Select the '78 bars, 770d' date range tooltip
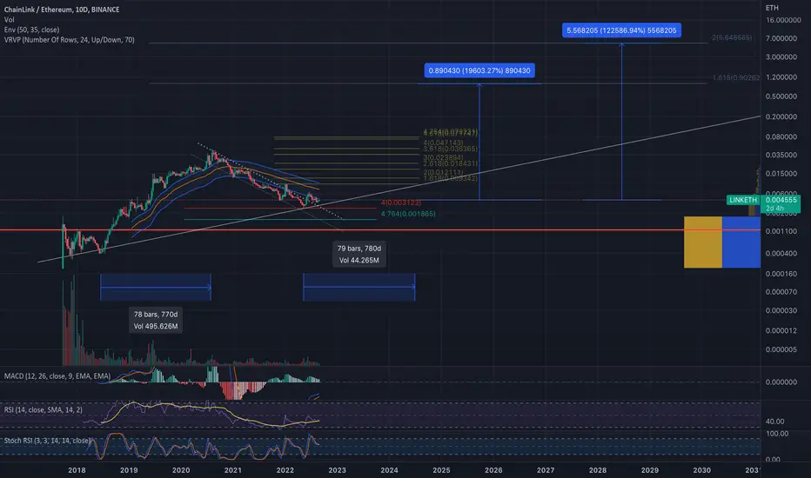The image size is (811, 478). pyautogui.click(x=156, y=320)
